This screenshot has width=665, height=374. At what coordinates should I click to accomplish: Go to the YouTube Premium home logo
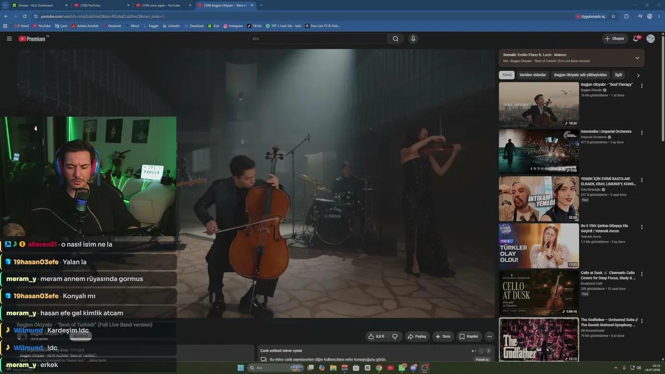point(33,38)
